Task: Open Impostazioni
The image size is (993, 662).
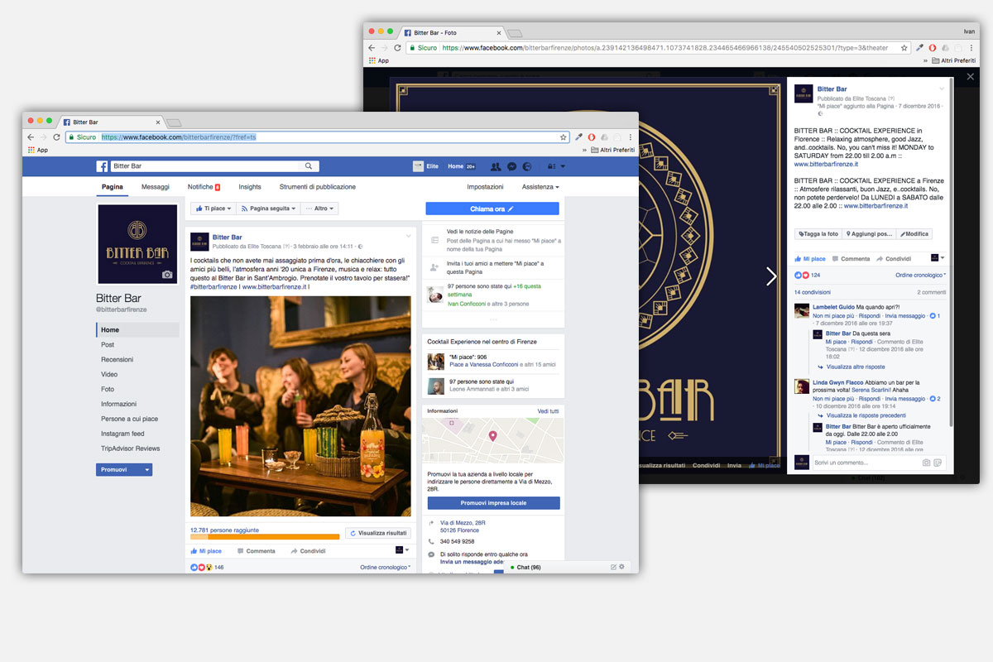Action: (x=485, y=187)
